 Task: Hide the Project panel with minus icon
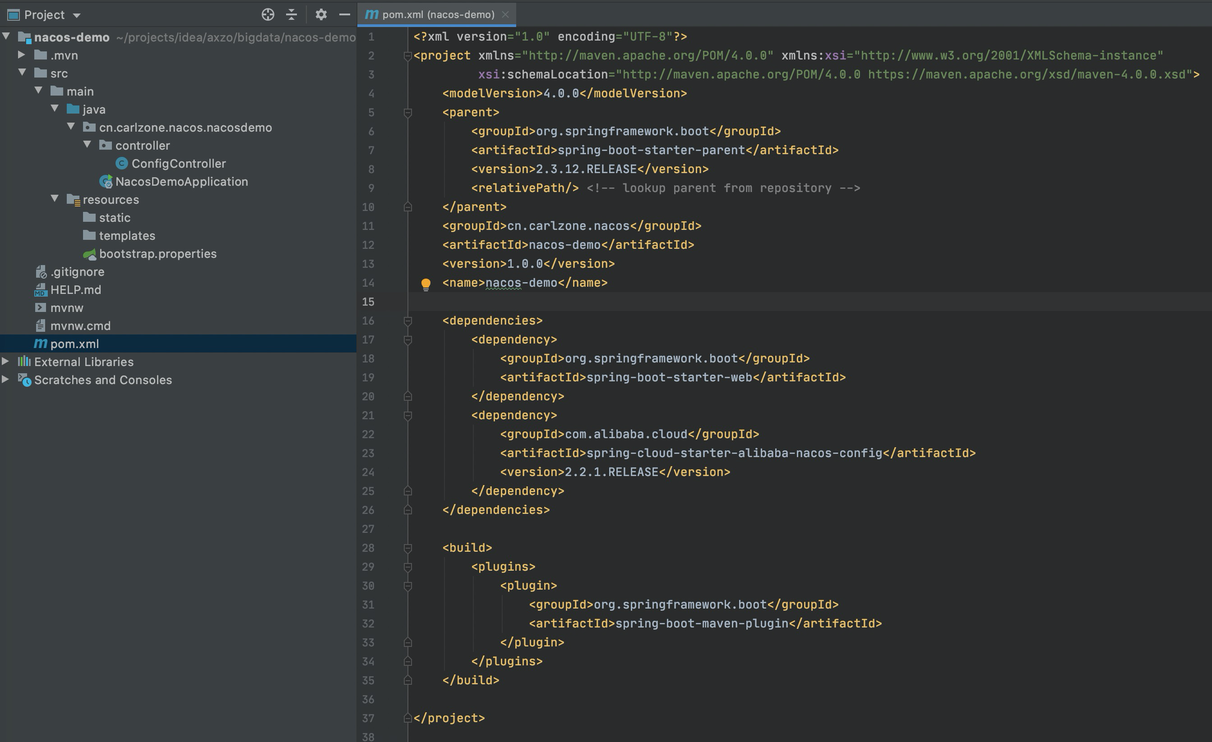[345, 15]
